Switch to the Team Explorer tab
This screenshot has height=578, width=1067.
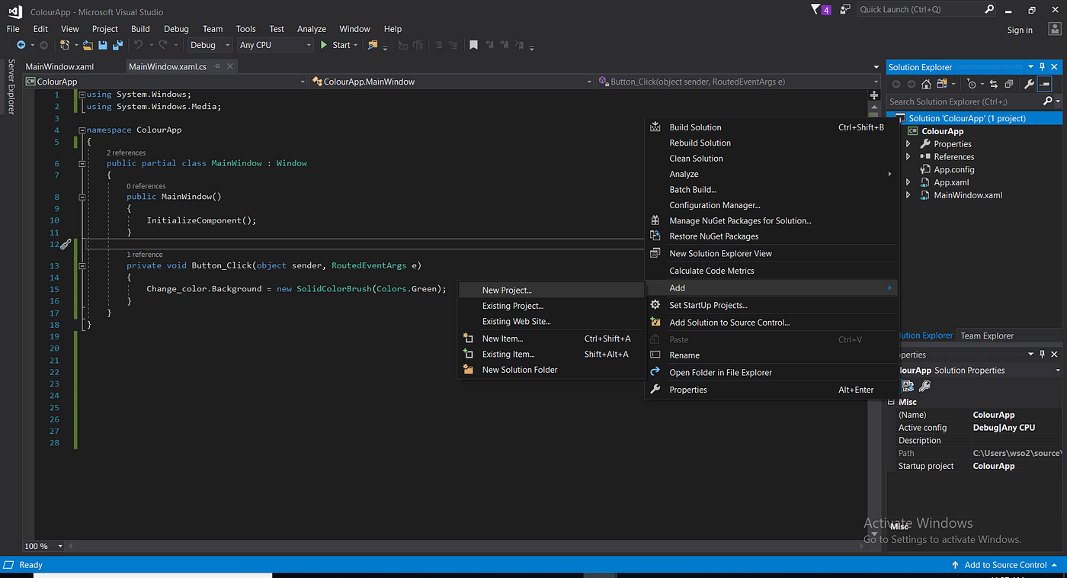click(x=987, y=336)
